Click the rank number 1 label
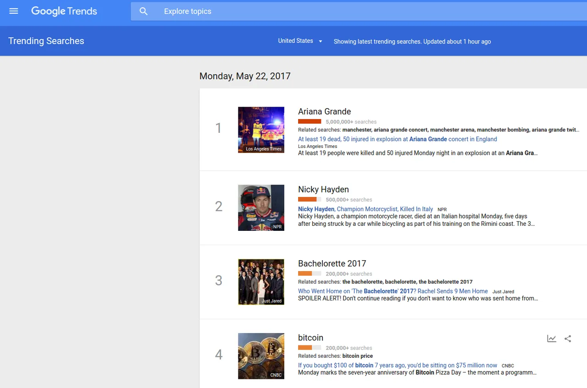587x388 pixels. click(x=219, y=128)
